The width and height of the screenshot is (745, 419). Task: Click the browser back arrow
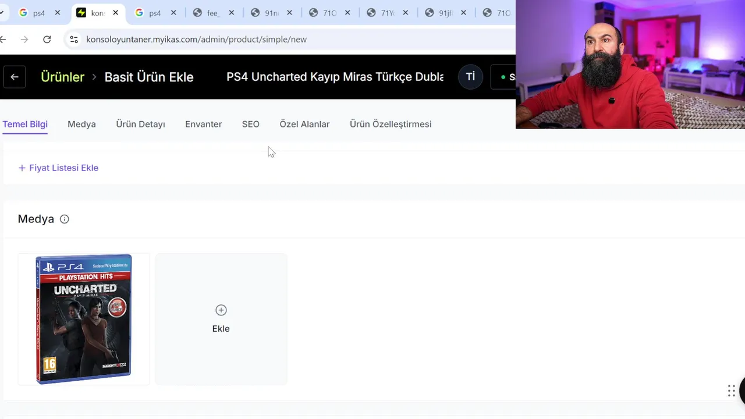click(x=3, y=39)
